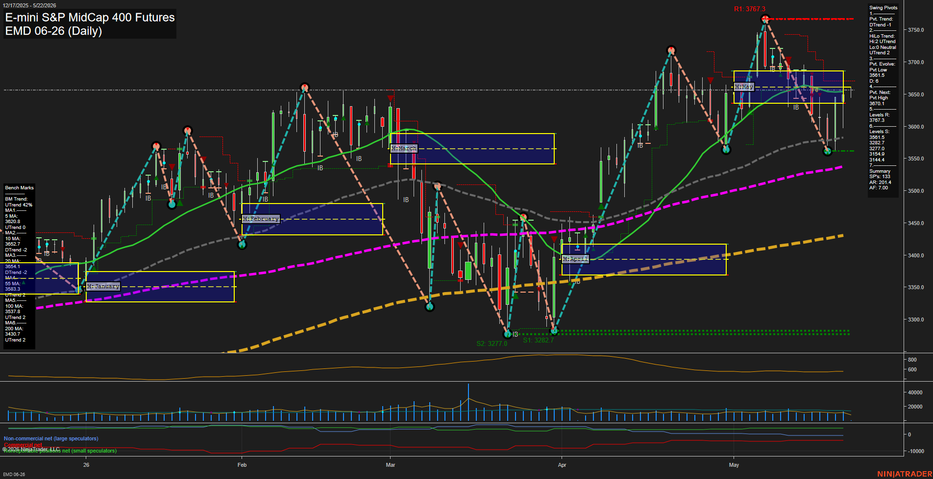Click the Nonreportable positions net (small speculators) legend
The image size is (933, 479).
(x=60, y=451)
